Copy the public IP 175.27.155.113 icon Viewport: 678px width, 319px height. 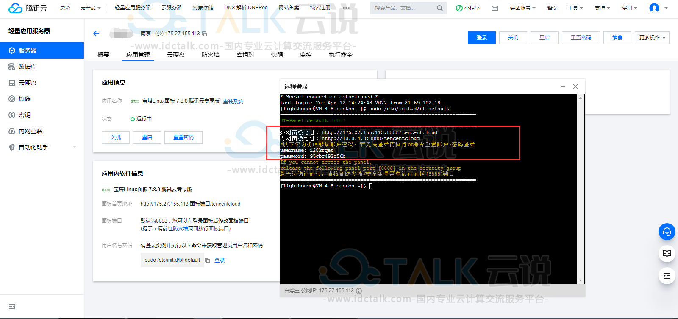click(x=205, y=34)
